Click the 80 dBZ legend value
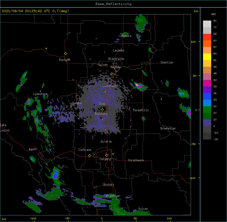 click(215, 21)
